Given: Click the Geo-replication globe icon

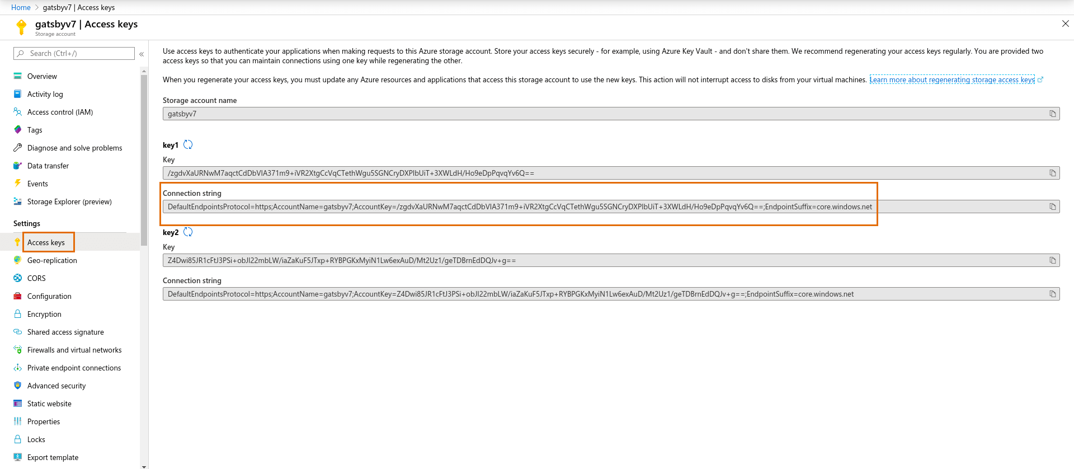Looking at the screenshot, I should pos(18,260).
